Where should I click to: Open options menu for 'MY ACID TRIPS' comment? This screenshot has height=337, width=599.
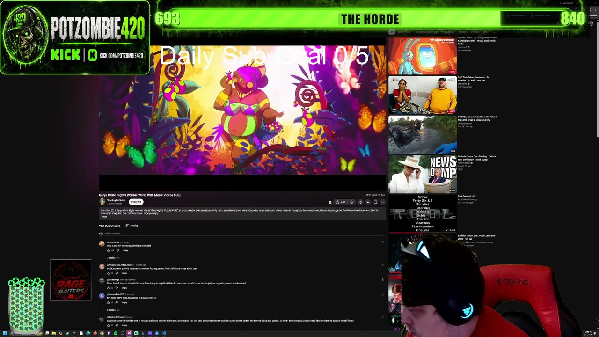click(383, 294)
